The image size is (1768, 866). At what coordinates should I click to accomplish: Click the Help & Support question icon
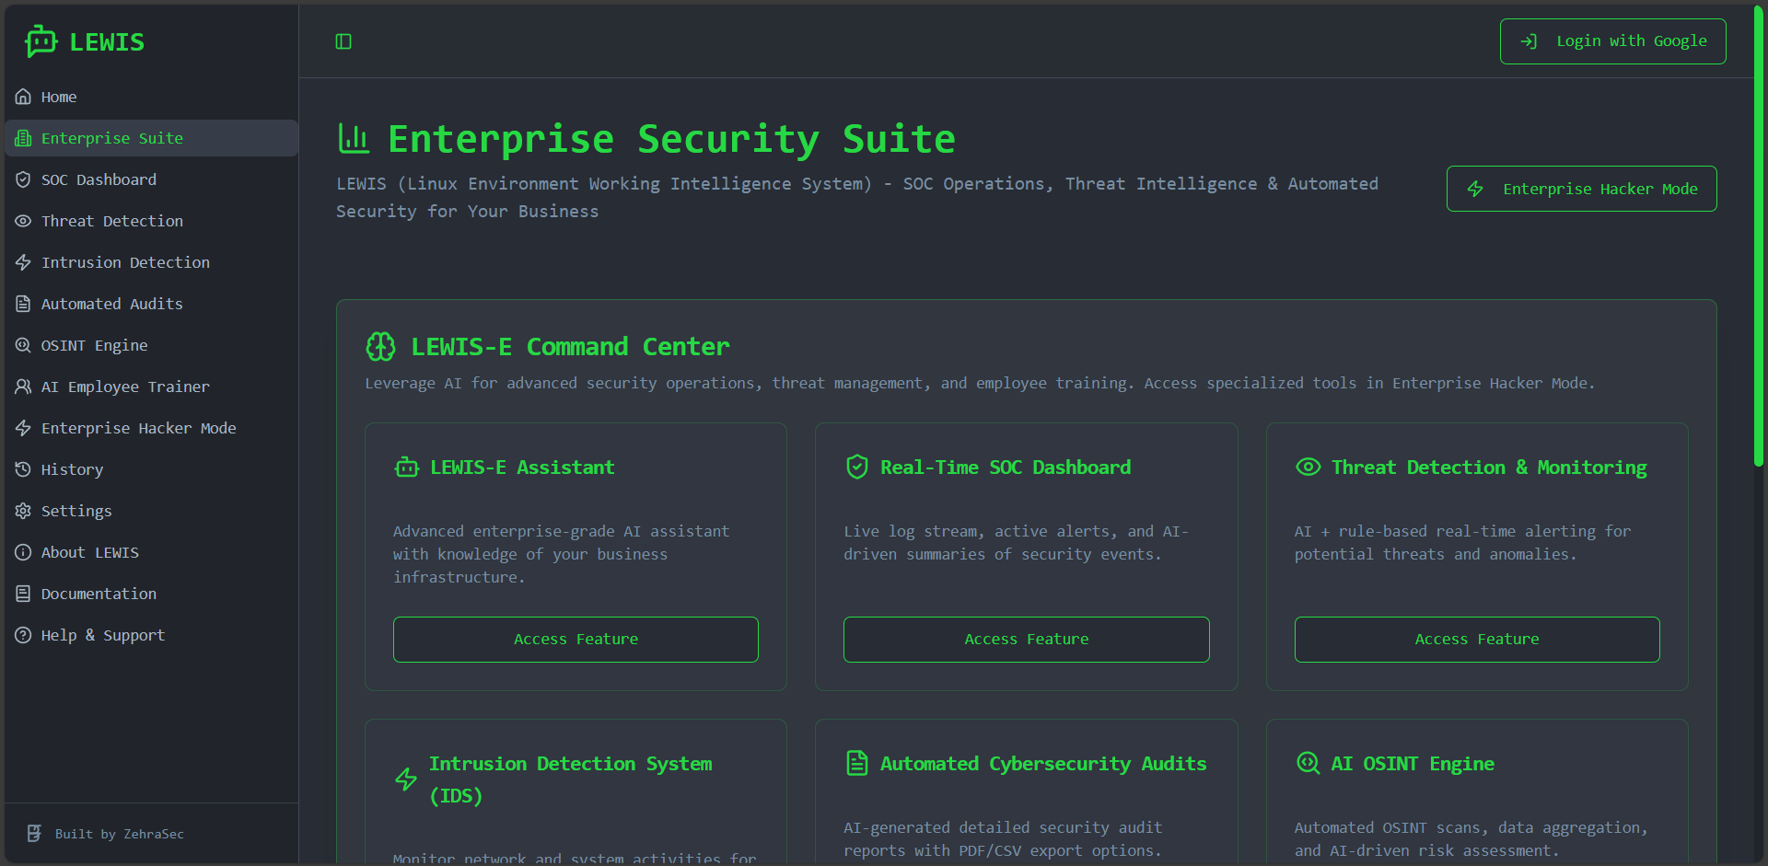23,635
